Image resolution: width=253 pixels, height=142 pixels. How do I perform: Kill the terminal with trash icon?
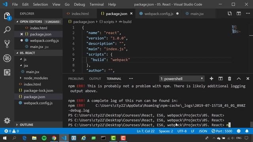tap(229, 78)
